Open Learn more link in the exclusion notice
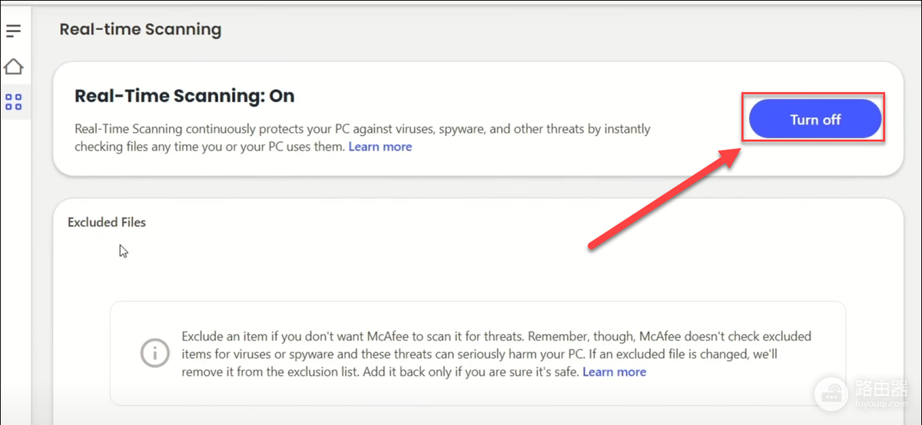The image size is (922, 425). pos(614,371)
